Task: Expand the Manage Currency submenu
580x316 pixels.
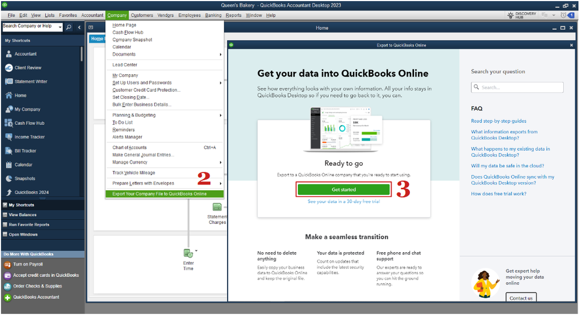Action: pyautogui.click(x=221, y=162)
